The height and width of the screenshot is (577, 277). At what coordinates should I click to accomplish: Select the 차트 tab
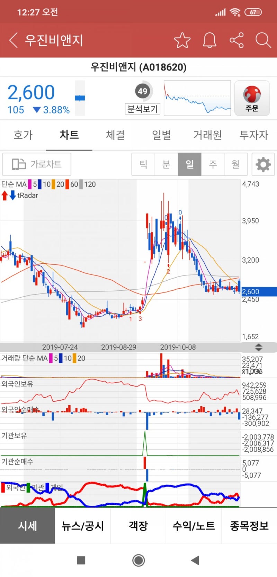pos(69,135)
